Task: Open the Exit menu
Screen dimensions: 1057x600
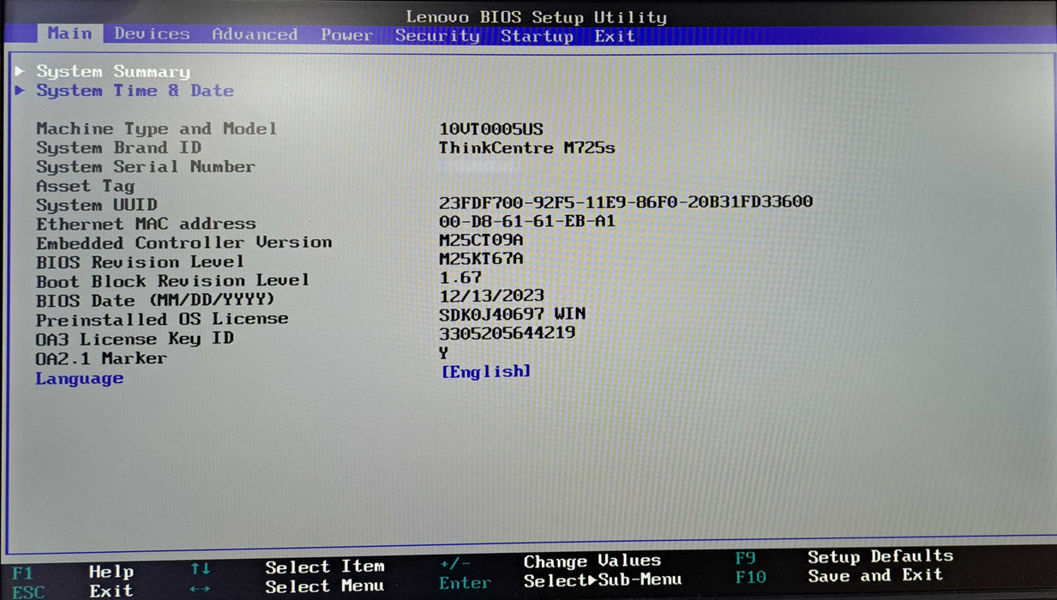Action: tap(614, 35)
